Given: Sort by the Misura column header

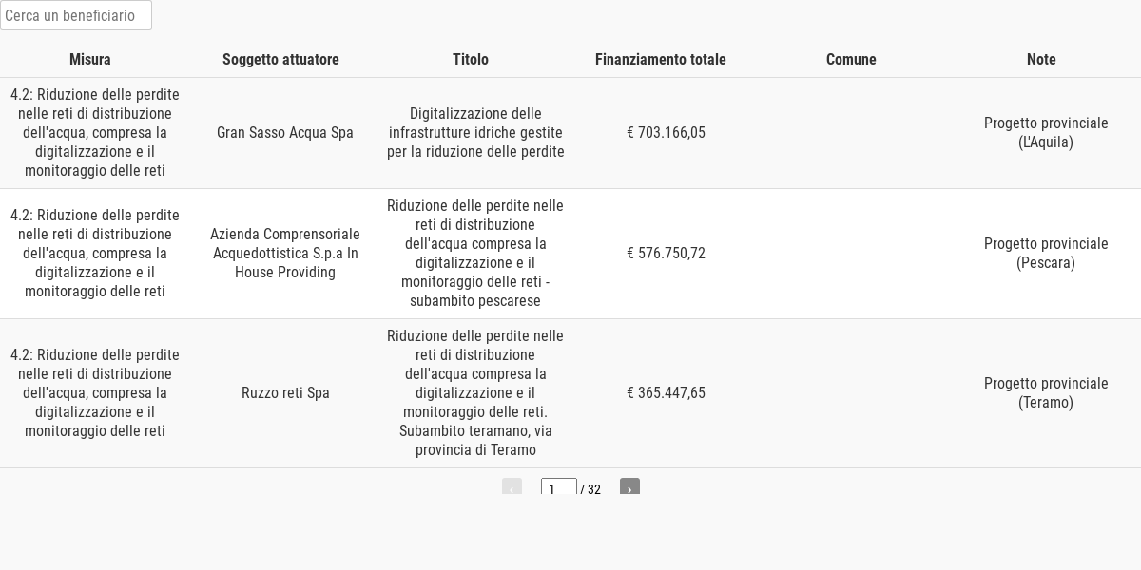Looking at the screenshot, I should pyautogui.click(x=90, y=59).
